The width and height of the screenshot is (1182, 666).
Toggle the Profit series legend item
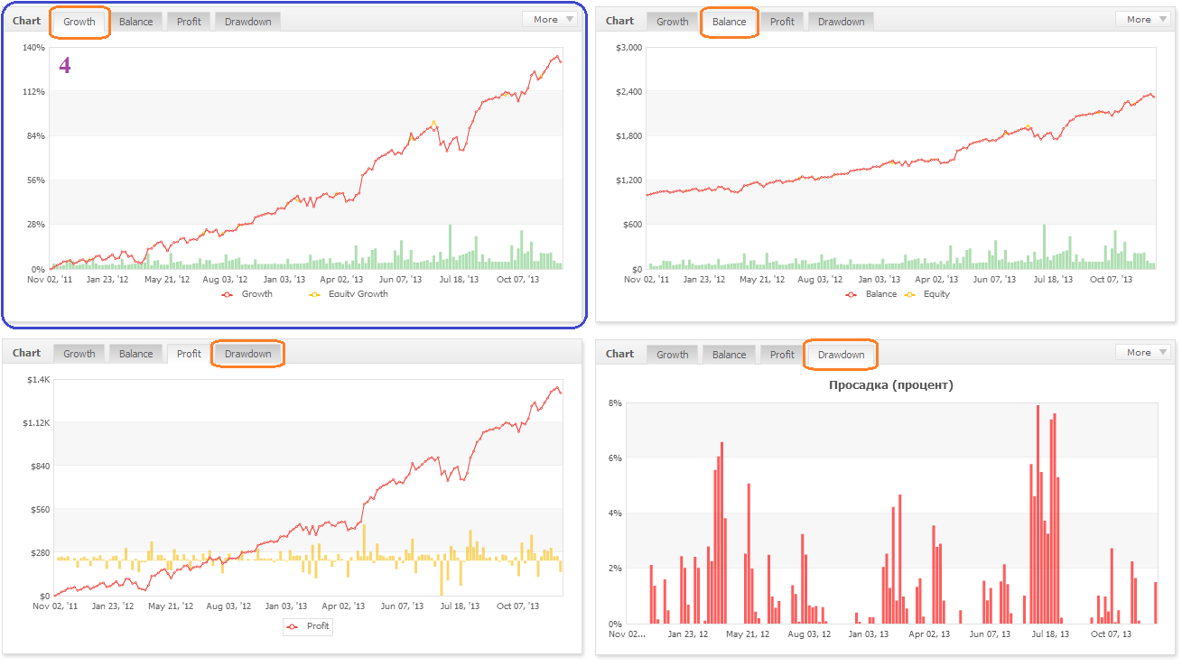(x=309, y=626)
